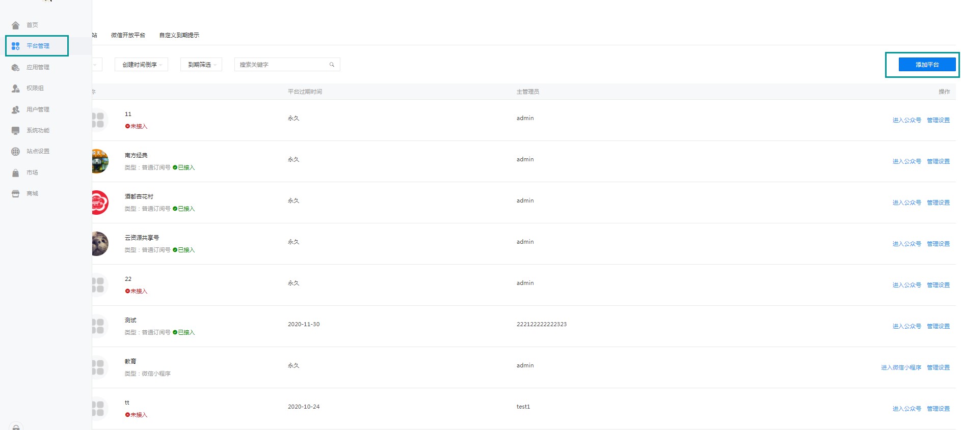Click the admin name 222122222222323
Image resolution: width=961 pixels, height=430 pixels.
click(542, 324)
